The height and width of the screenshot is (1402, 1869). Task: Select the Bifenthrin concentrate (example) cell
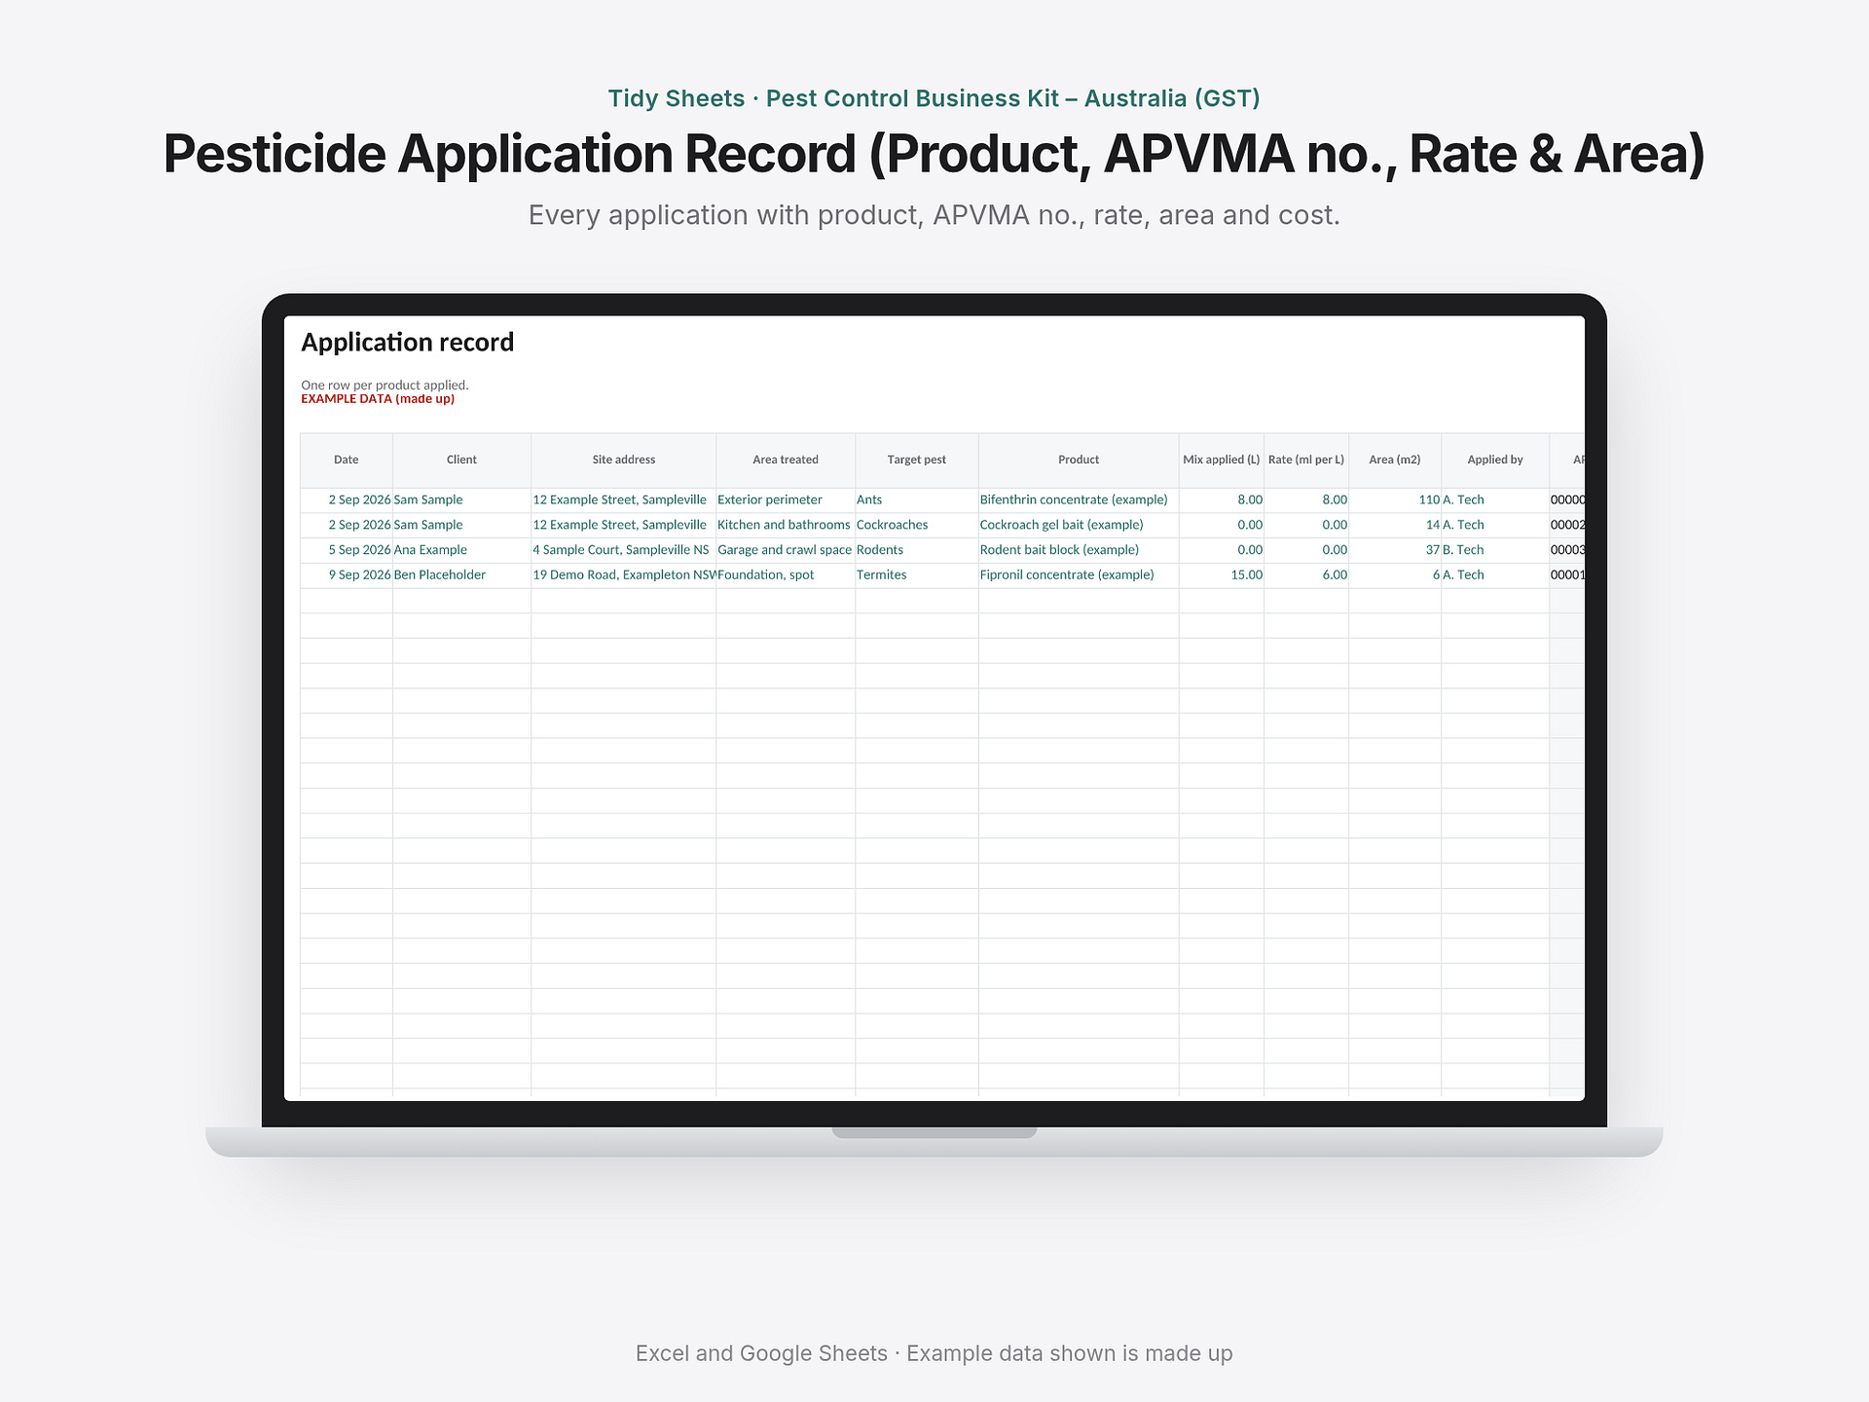1079,499
